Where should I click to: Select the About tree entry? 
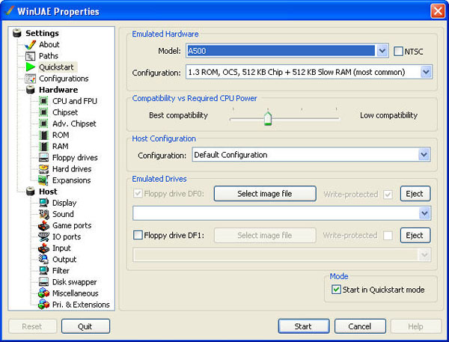[49, 45]
